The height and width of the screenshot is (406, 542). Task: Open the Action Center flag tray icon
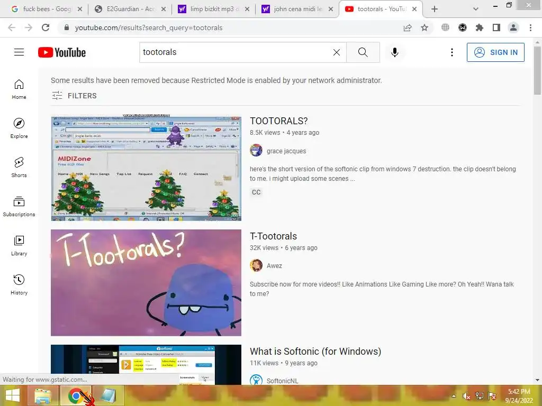492,396
